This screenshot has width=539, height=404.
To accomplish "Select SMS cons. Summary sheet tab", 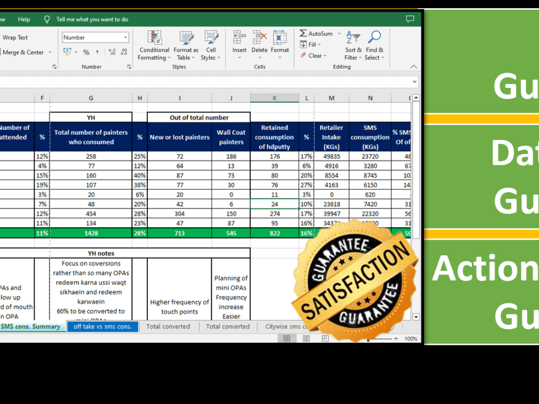I will (30, 327).
